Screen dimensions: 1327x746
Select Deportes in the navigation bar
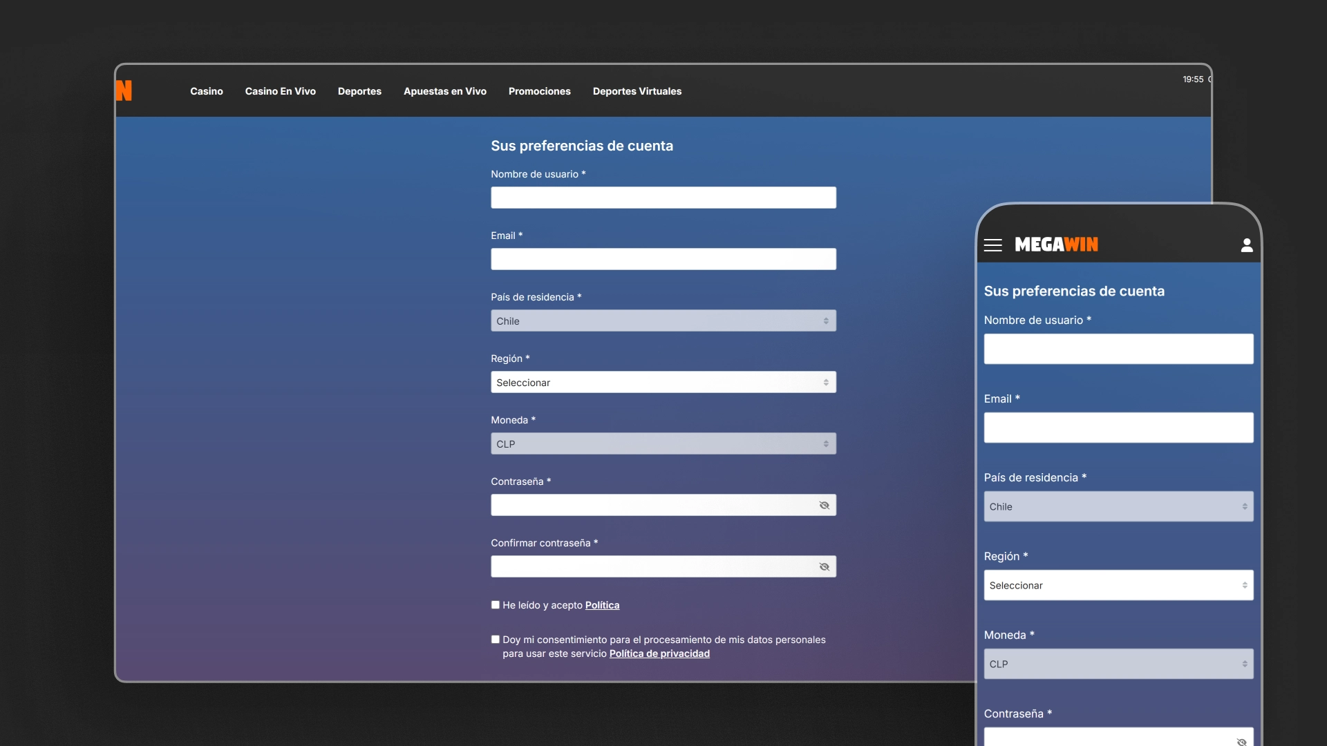click(359, 91)
